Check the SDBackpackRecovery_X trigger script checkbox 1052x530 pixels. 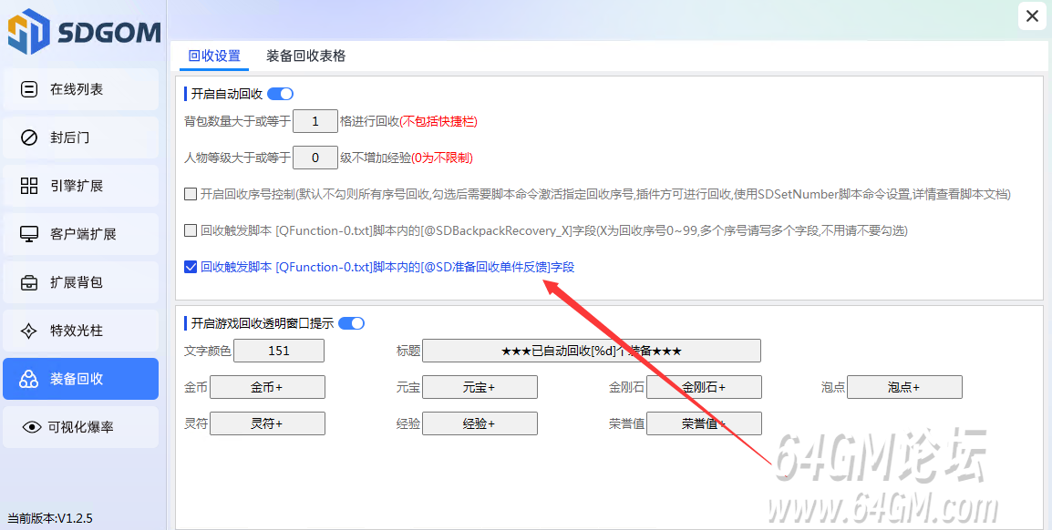click(x=191, y=230)
